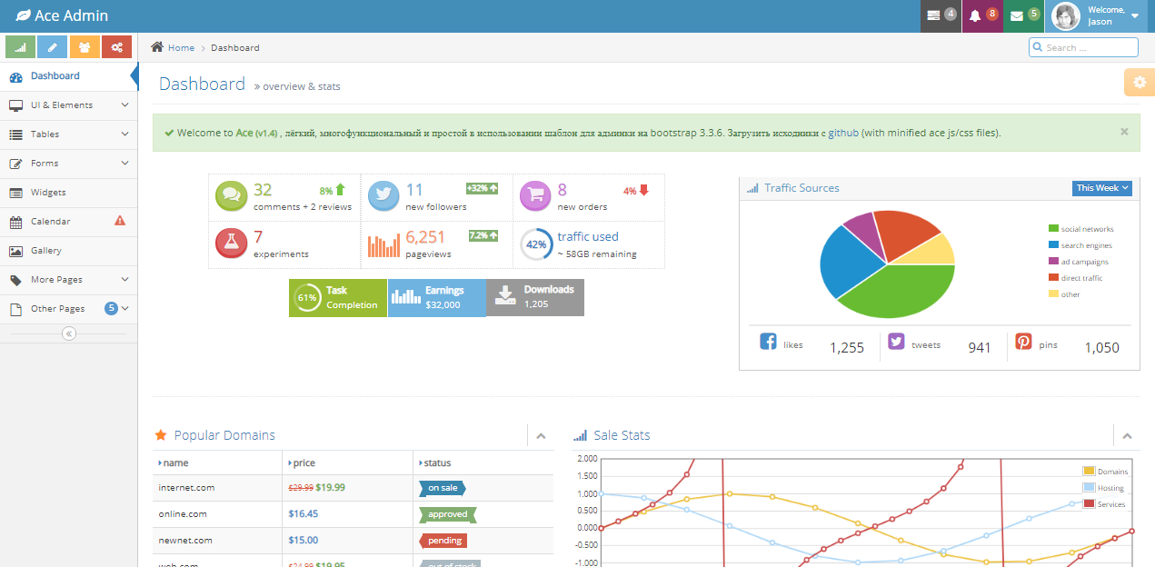Select Dashboard in the sidebar
Image resolution: width=1155 pixels, height=567 pixels.
click(x=69, y=76)
